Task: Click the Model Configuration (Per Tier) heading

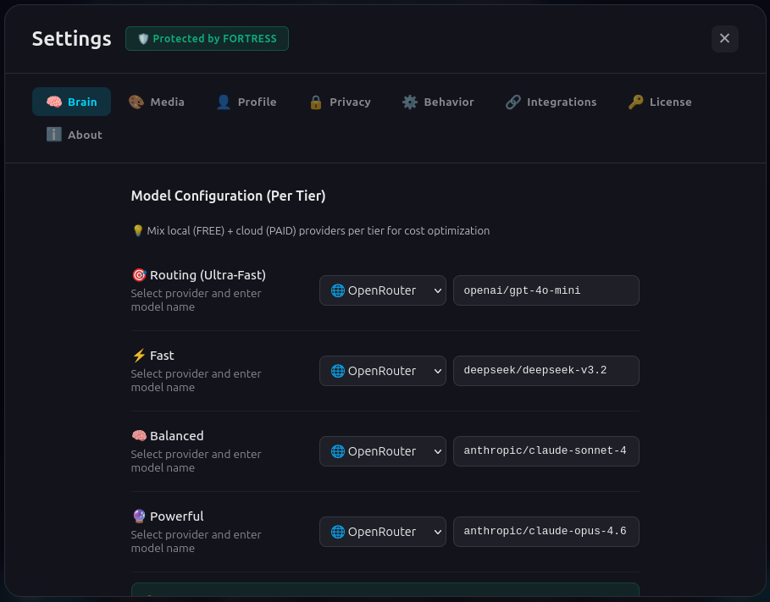Action: tap(229, 196)
